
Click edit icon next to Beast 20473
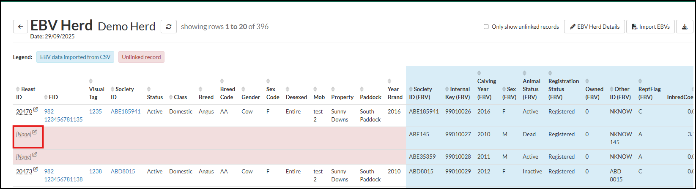[36, 170]
